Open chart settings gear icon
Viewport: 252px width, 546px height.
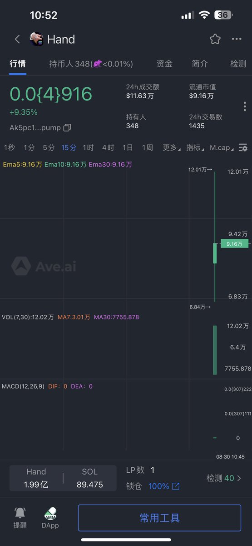[x=243, y=147]
